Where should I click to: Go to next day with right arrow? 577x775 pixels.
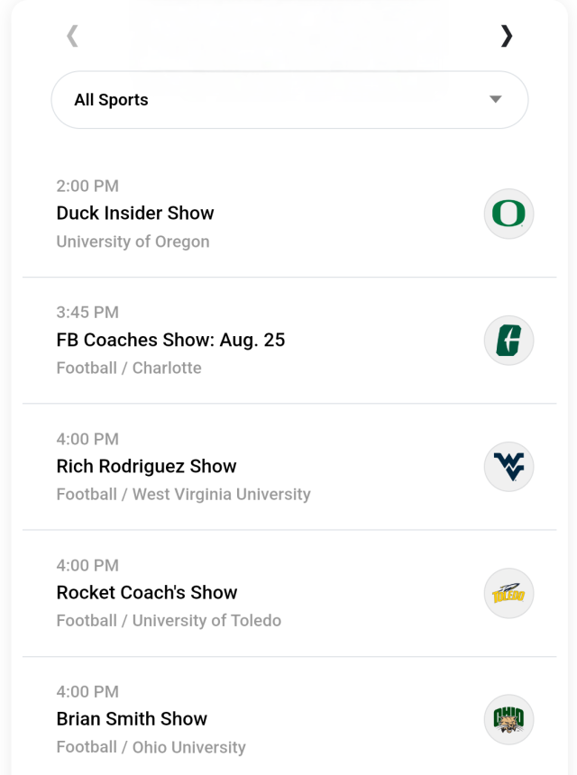pos(506,36)
